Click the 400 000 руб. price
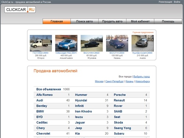184x138 pixels. pos(66,56)
